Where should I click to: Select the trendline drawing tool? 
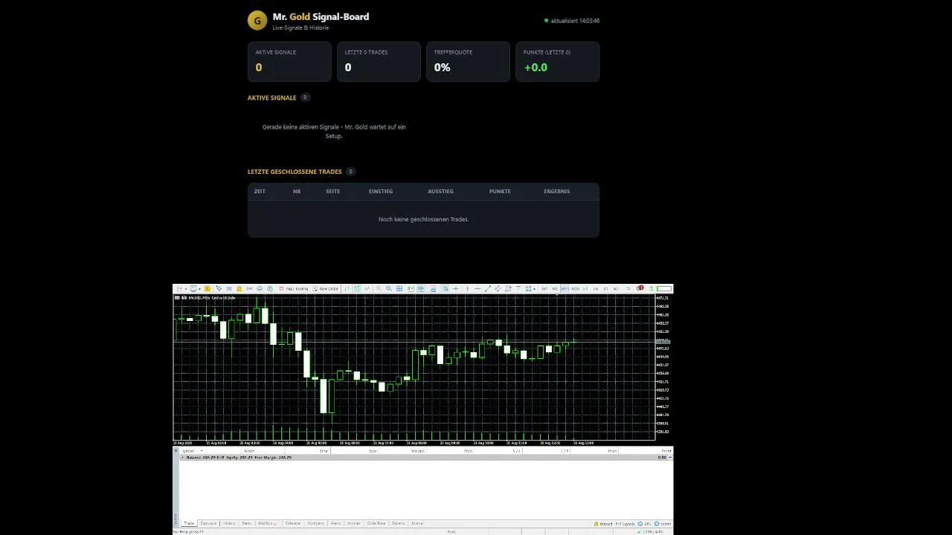point(488,288)
